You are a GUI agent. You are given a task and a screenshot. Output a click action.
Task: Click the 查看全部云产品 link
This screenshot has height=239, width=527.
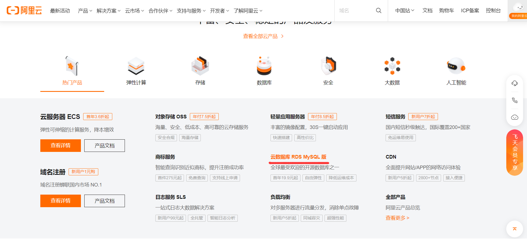click(263, 36)
